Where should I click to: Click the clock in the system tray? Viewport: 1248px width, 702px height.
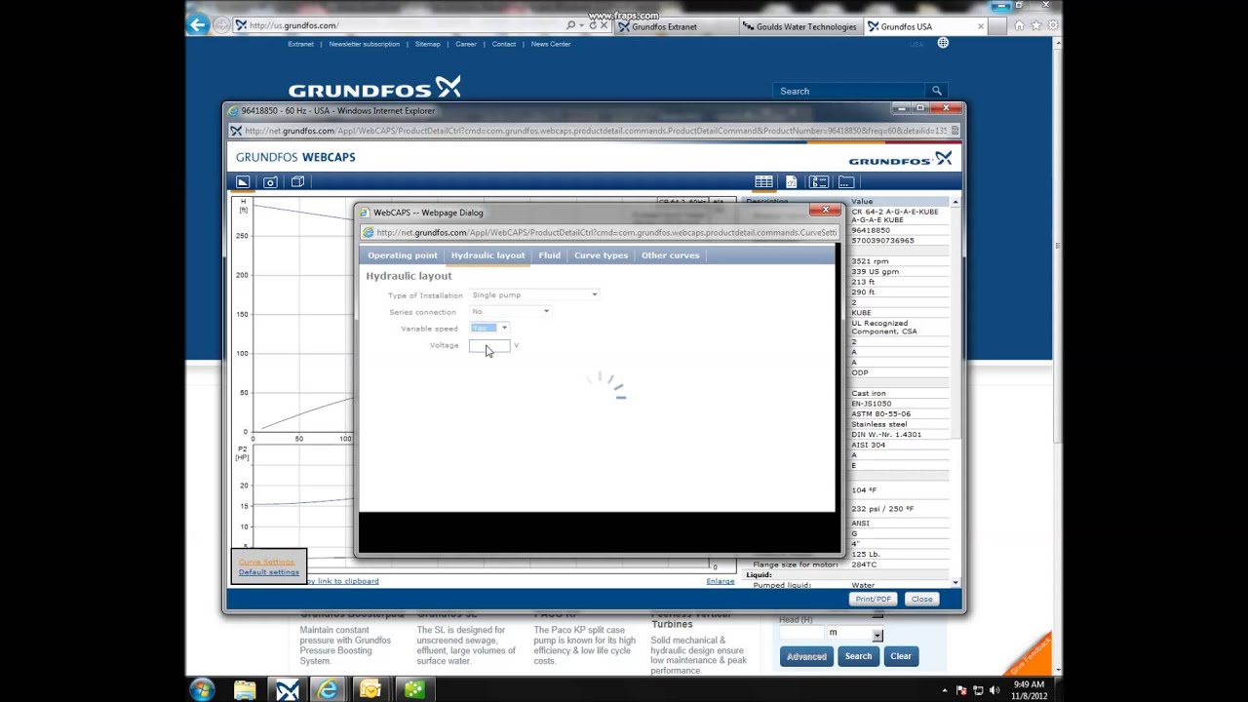point(1029,689)
